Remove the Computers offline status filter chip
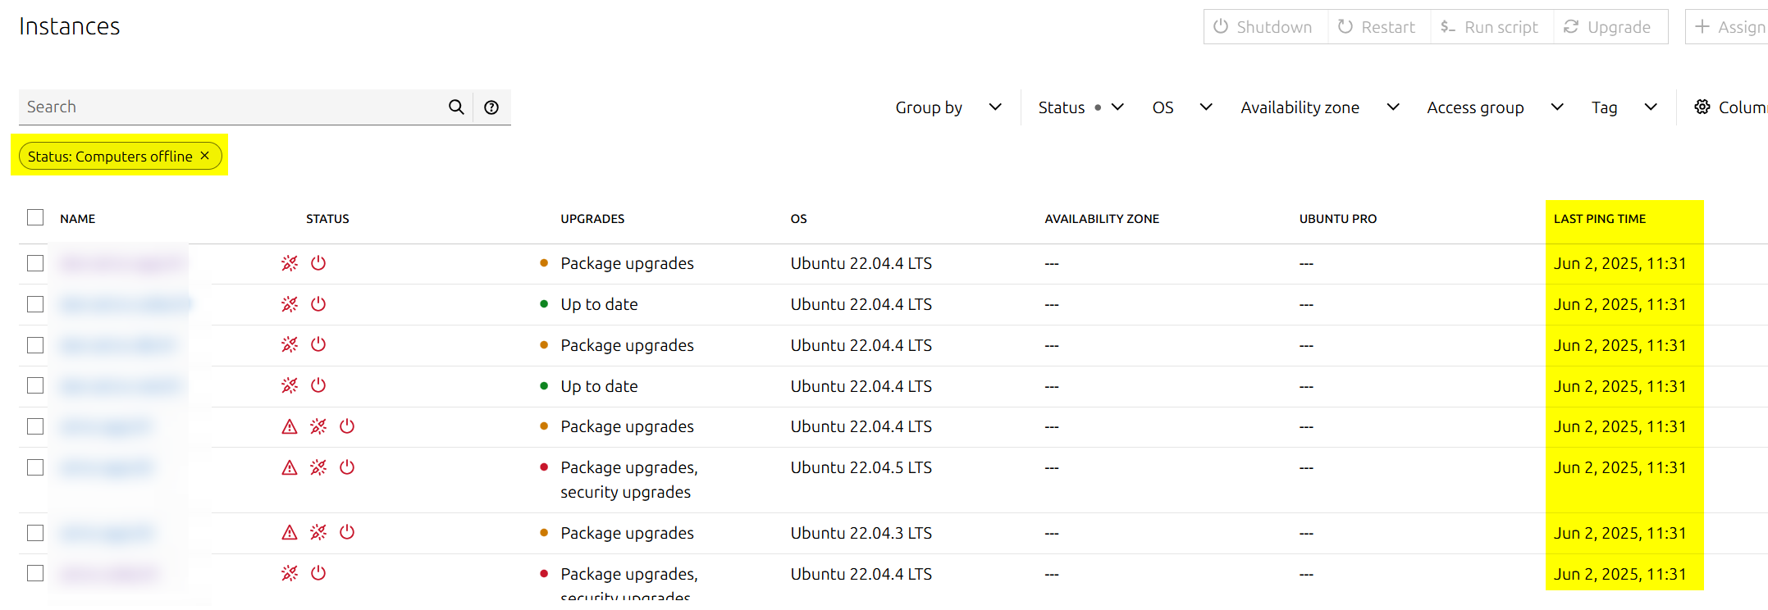Viewport: 1768px width, 610px height. pos(205,156)
